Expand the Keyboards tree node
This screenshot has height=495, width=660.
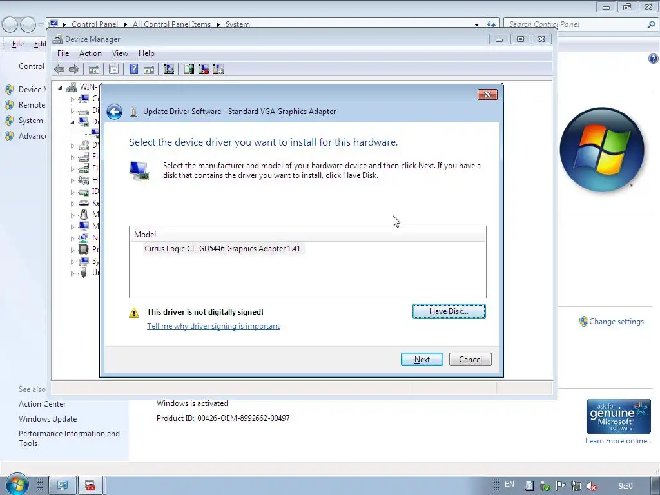pyautogui.click(x=72, y=204)
